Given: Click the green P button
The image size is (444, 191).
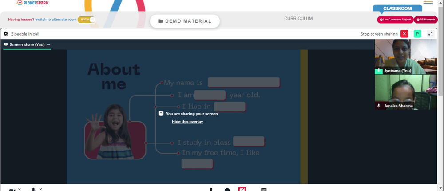Looking at the screenshot, I should (417, 34).
